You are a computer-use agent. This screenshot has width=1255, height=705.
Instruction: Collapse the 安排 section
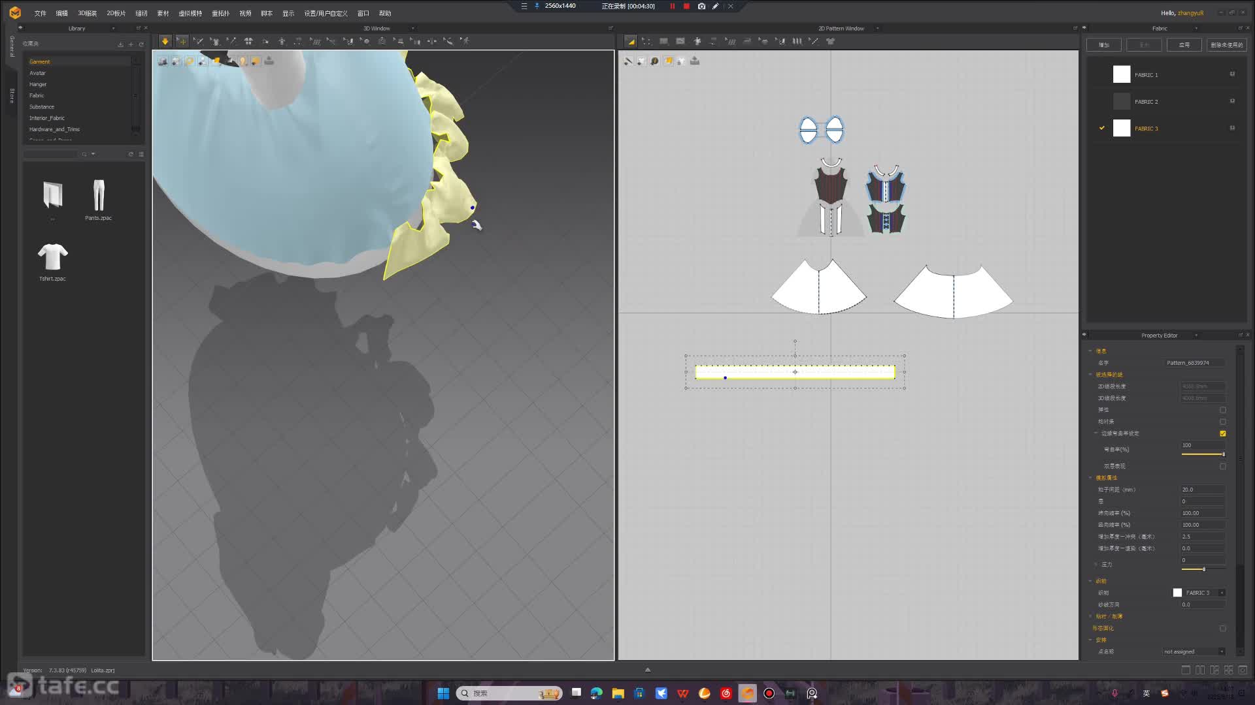click(x=1090, y=640)
